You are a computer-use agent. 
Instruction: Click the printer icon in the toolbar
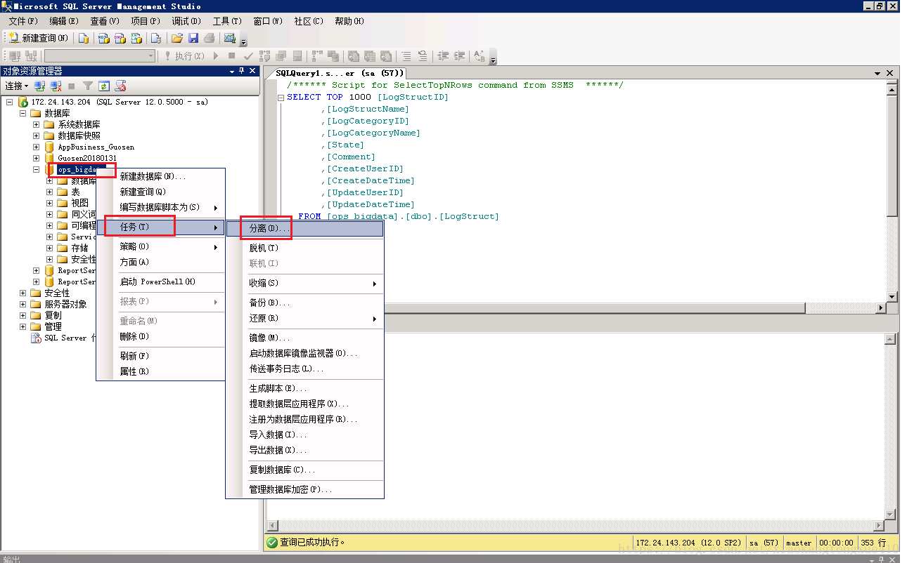210,38
